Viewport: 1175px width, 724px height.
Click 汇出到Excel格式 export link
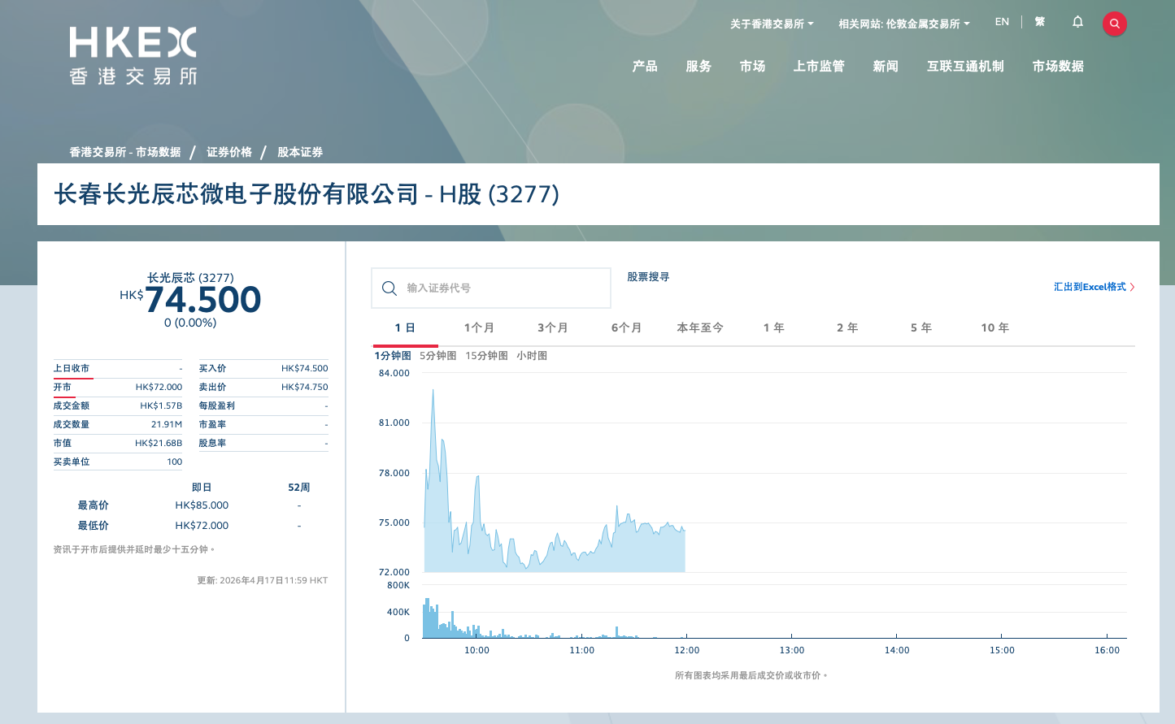tap(1093, 287)
